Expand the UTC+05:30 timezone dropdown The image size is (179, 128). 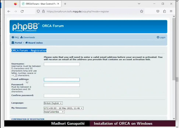point(63,108)
